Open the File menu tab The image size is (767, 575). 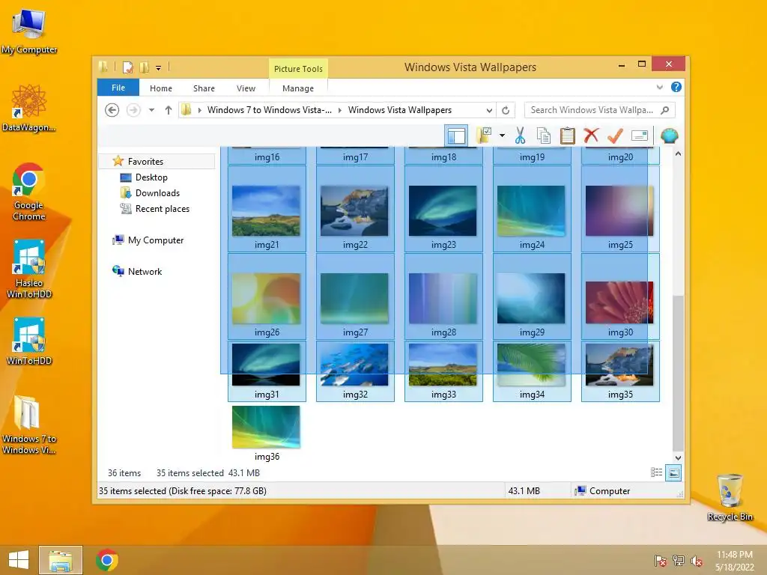(118, 88)
